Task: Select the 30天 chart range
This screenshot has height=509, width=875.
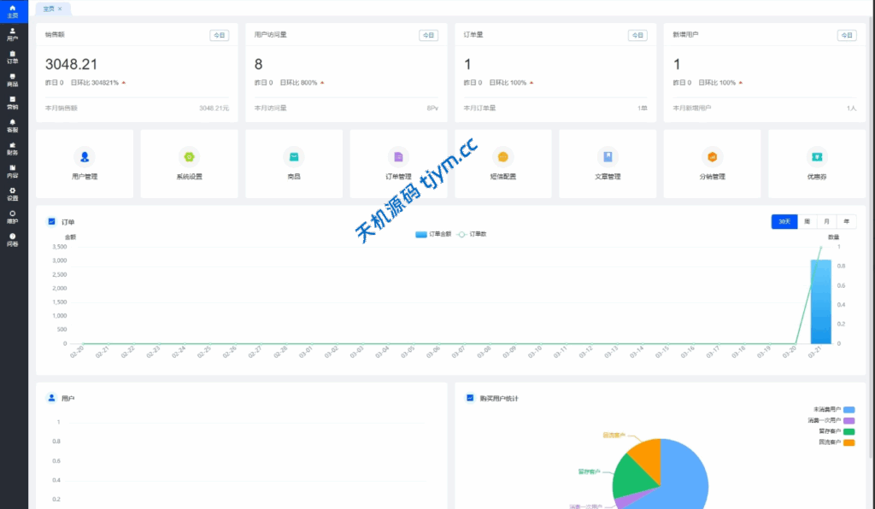Action: pyautogui.click(x=784, y=221)
